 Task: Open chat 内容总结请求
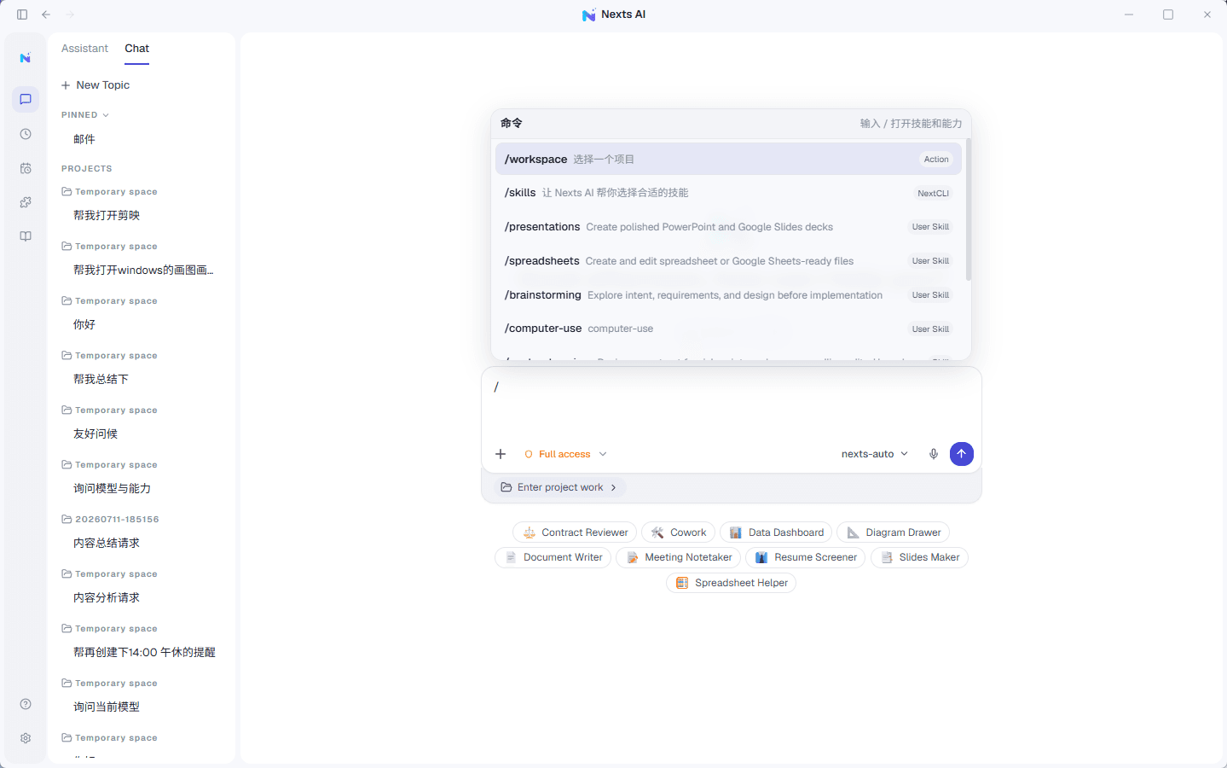(x=107, y=543)
